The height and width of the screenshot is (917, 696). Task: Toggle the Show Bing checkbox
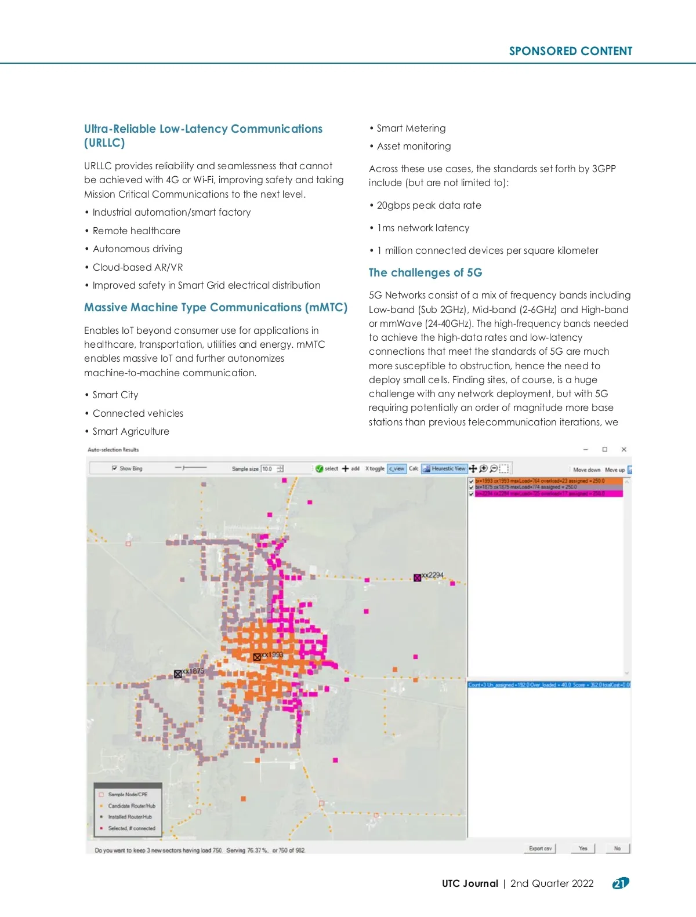pos(114,468)
